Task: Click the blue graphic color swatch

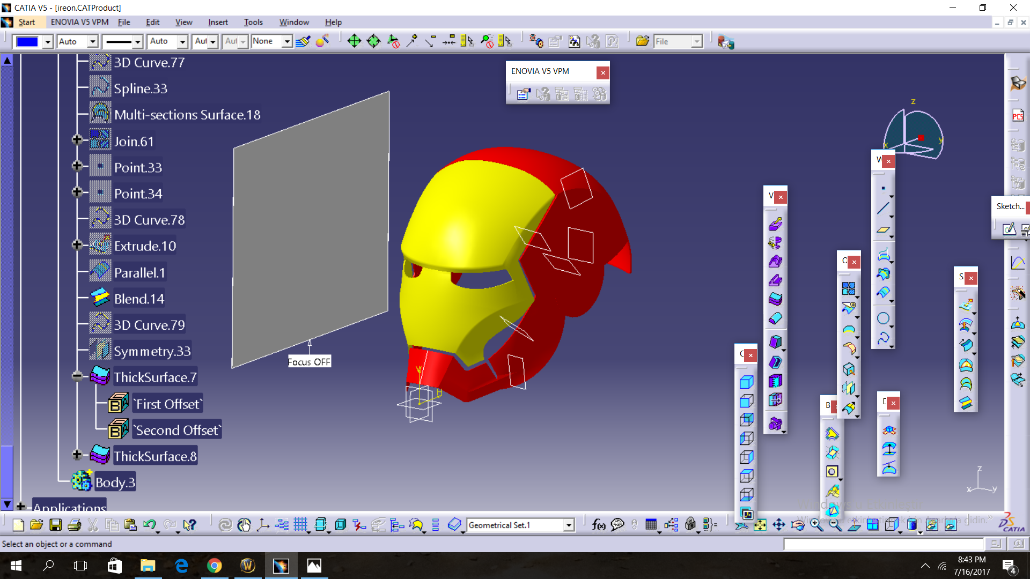Action: click(x=27, y=42)
